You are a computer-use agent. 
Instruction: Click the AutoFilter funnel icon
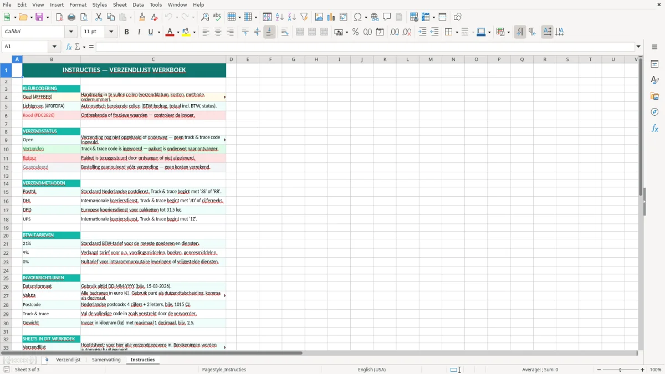point(304,17)
